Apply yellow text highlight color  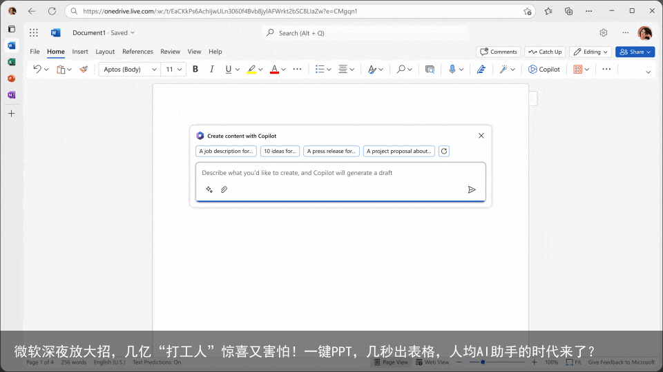pyautogui.click(x=251, y=69)
